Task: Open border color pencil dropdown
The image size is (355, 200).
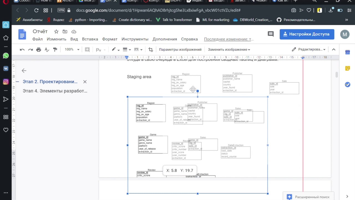Action: 115,49
